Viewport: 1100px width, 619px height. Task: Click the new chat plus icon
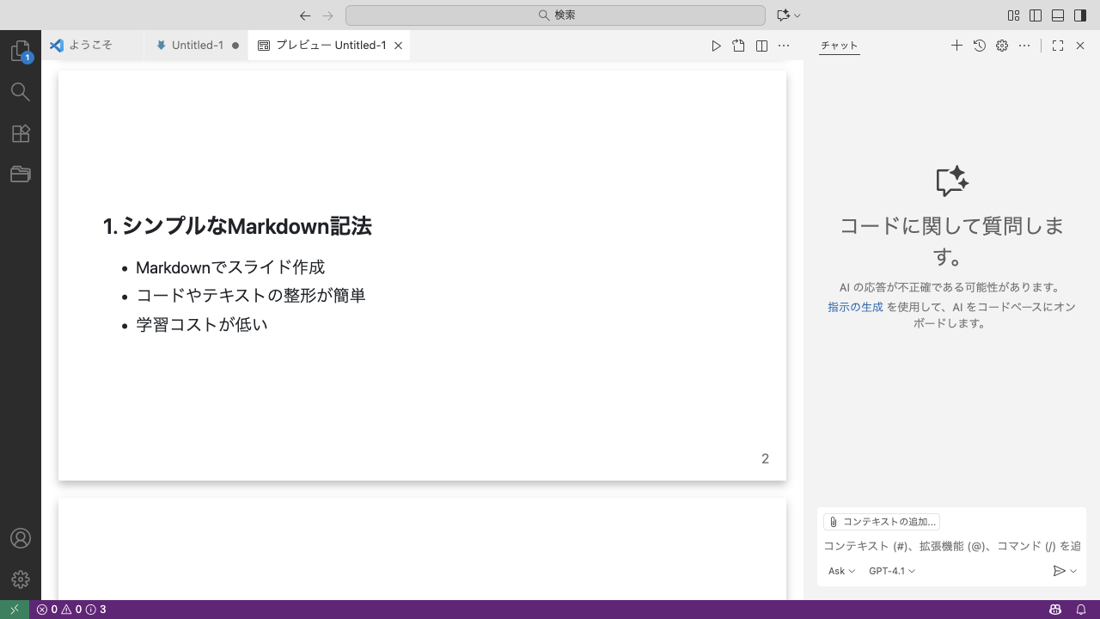(956, 46)
